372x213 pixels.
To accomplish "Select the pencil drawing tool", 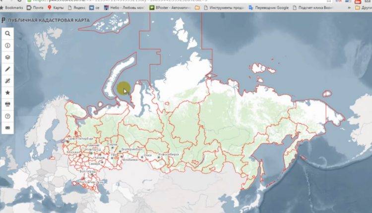I will pyautogui.click(x=8, y=69).
